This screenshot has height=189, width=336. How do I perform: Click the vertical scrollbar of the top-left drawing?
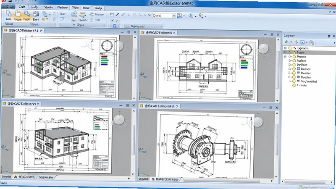(134, 63)
